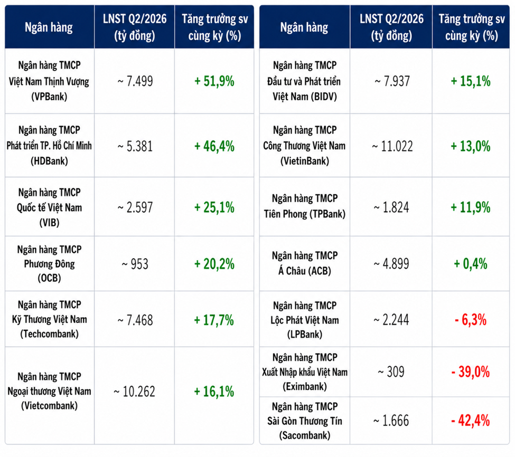Click Sacombank growth figure -42,4%
Viewport: 515px width, 457px height.
click(470, 421)
